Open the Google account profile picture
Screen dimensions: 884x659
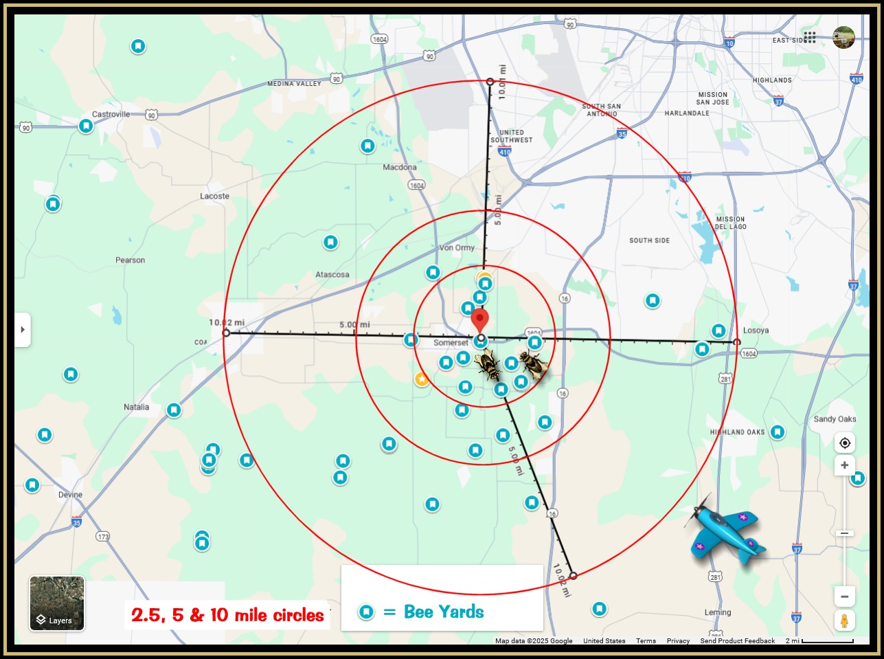coord(843,37)
